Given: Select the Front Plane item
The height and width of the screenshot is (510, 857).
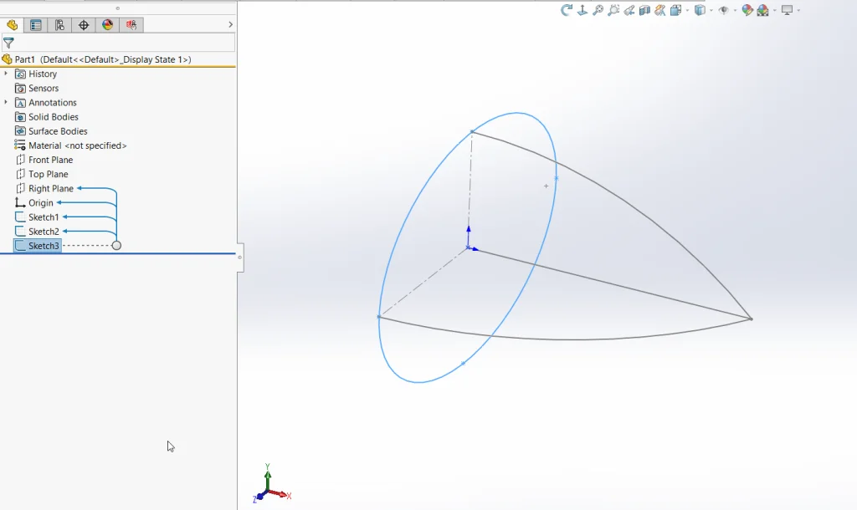Looking at the screenshot, I should 50,160.
